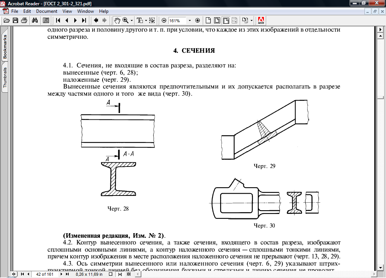The image size is (386, 278).
Task: Open Find with the binoculars icon
Action: click(x=35, y=20)
